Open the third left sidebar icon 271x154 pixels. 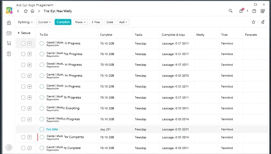pos(9,43)
